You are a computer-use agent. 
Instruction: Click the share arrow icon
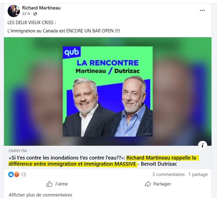[148, 184]
